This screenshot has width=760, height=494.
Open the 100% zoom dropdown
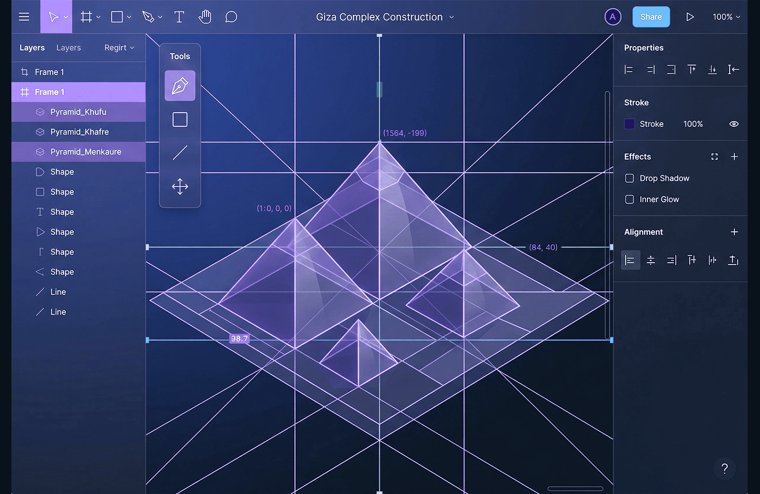726,17
